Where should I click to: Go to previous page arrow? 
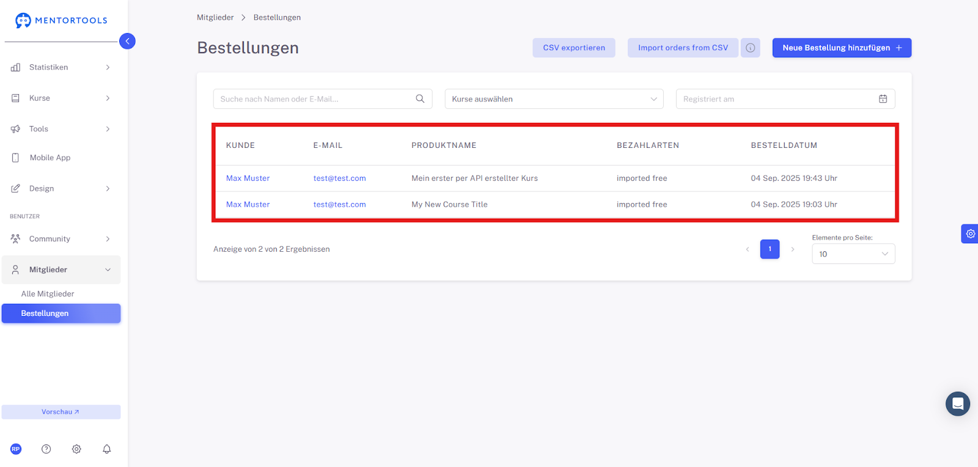[747, 249]
